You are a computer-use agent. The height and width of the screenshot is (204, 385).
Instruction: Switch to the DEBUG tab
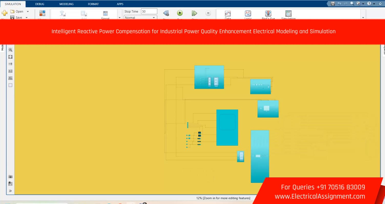[x=40, y=4]
